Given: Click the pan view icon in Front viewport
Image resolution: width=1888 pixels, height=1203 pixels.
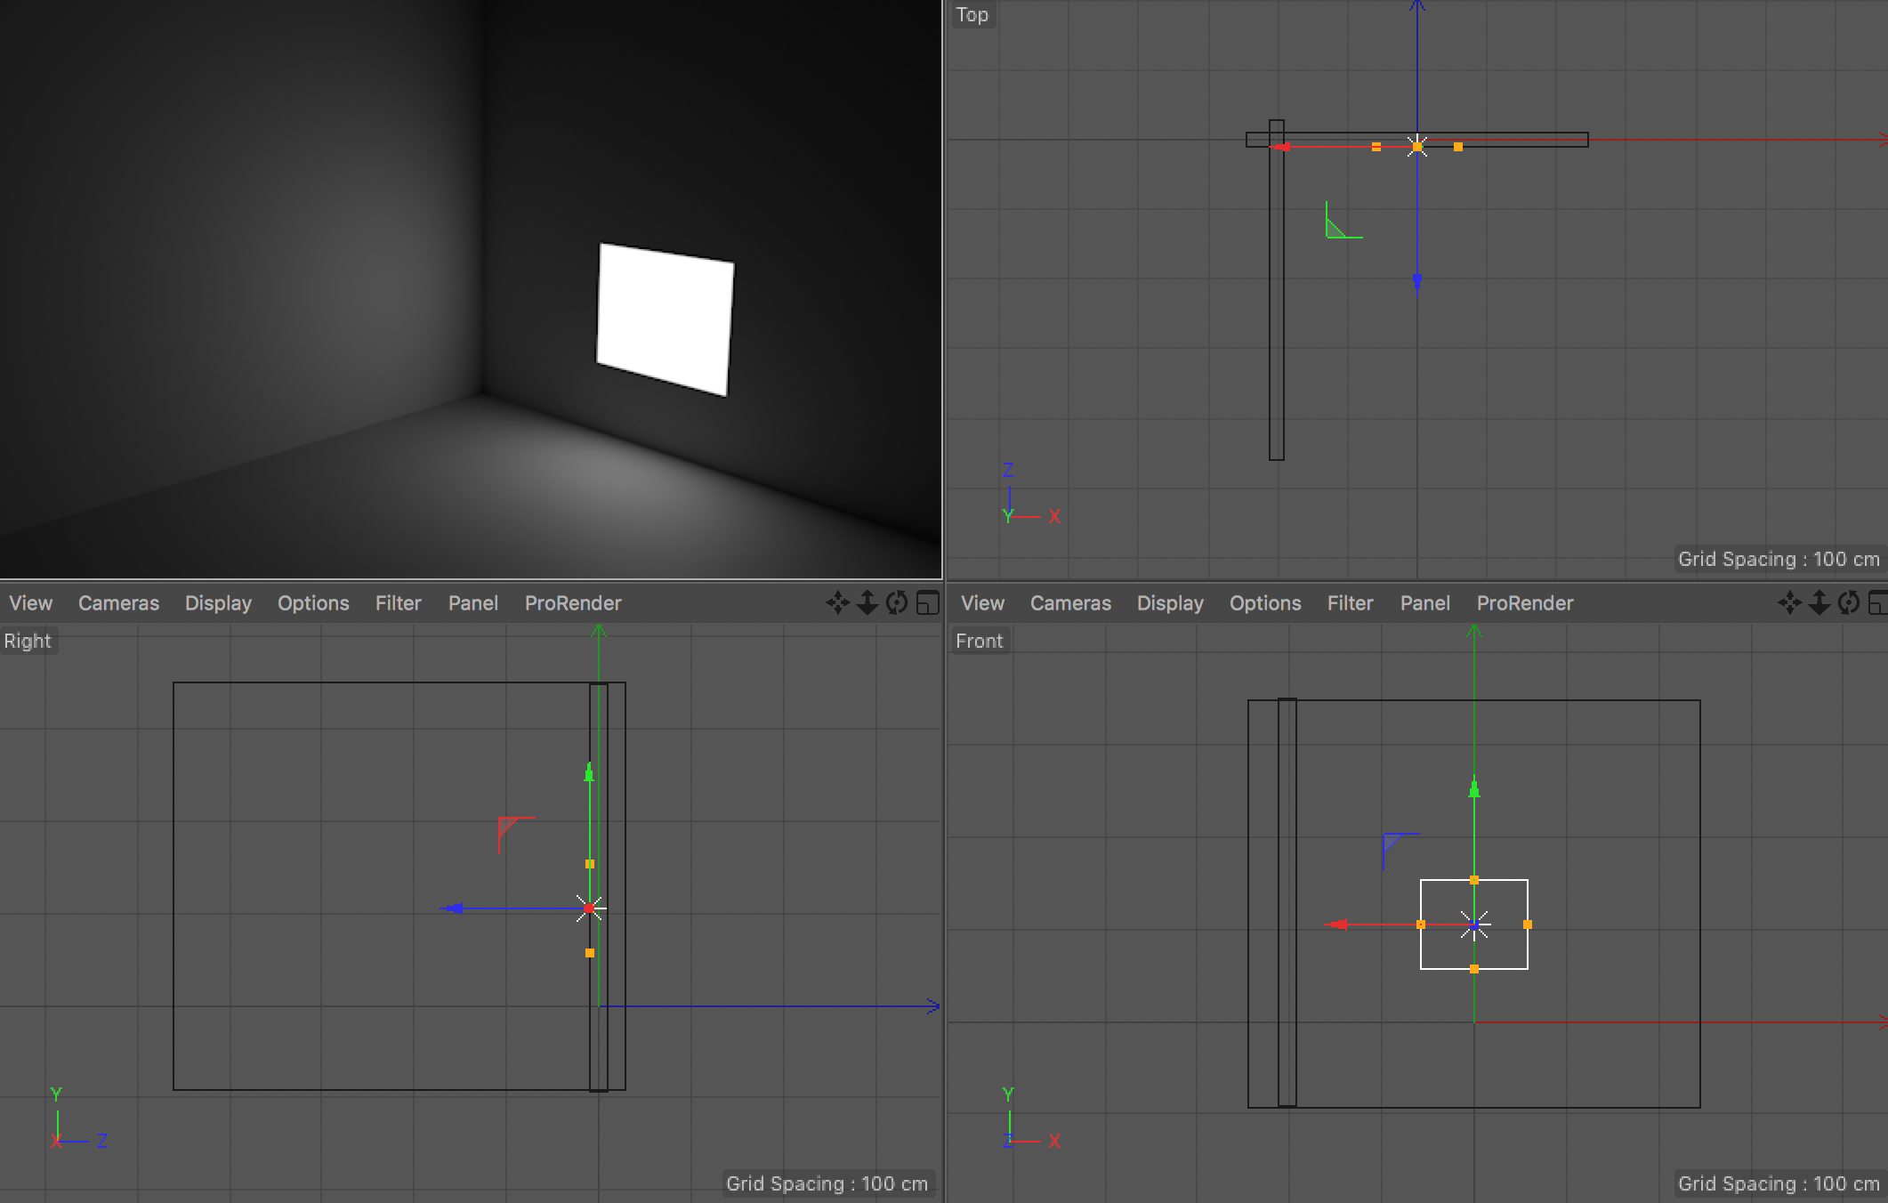Looking at the screenshot, I should (1789, 602).
